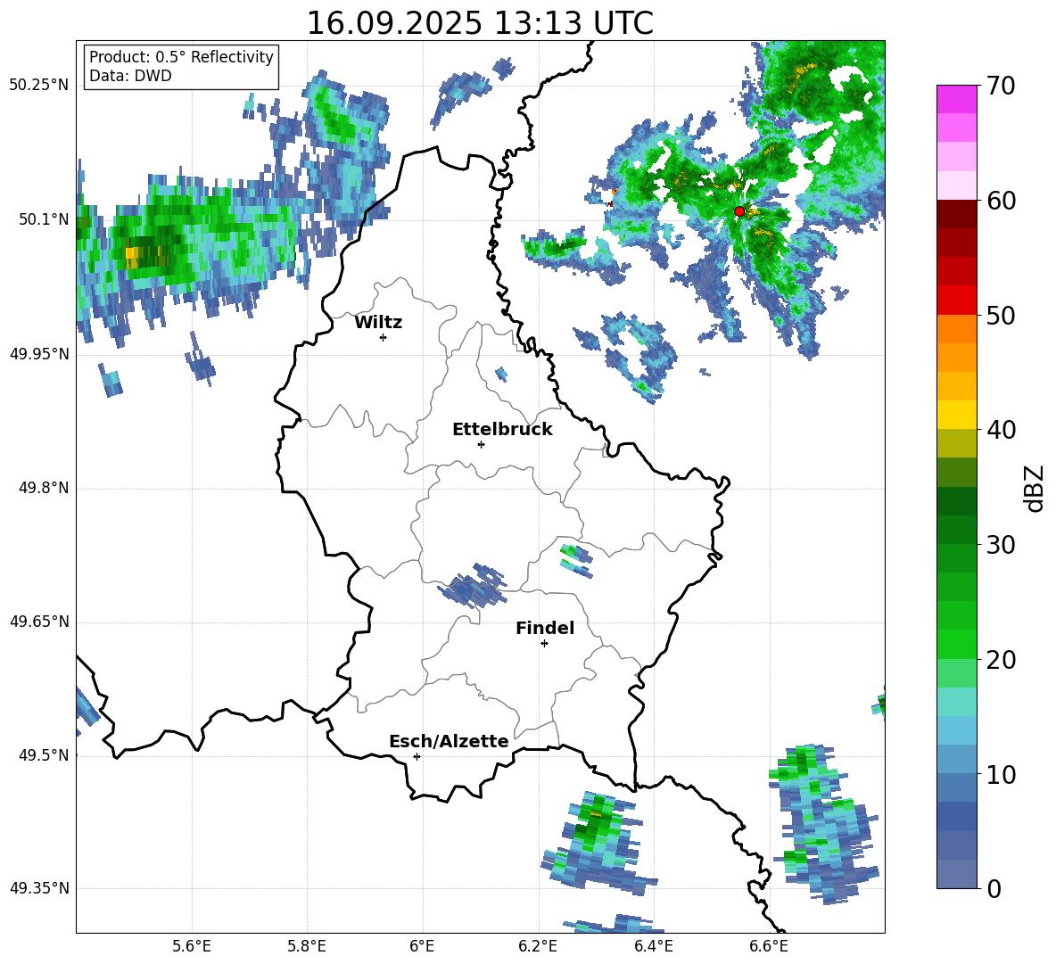Click the 60 colorbar tick value
The height and width of the screenshot is (964, 1056).
[1000, 201]
